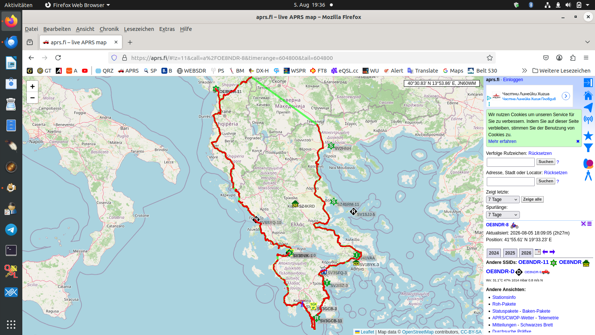Image resolution: width=595 pixels, height=335 pixels.
Task: Open the purple hamburger menu for OE8NDR-8
Action: pyautogui.click(x=589, y=224)
